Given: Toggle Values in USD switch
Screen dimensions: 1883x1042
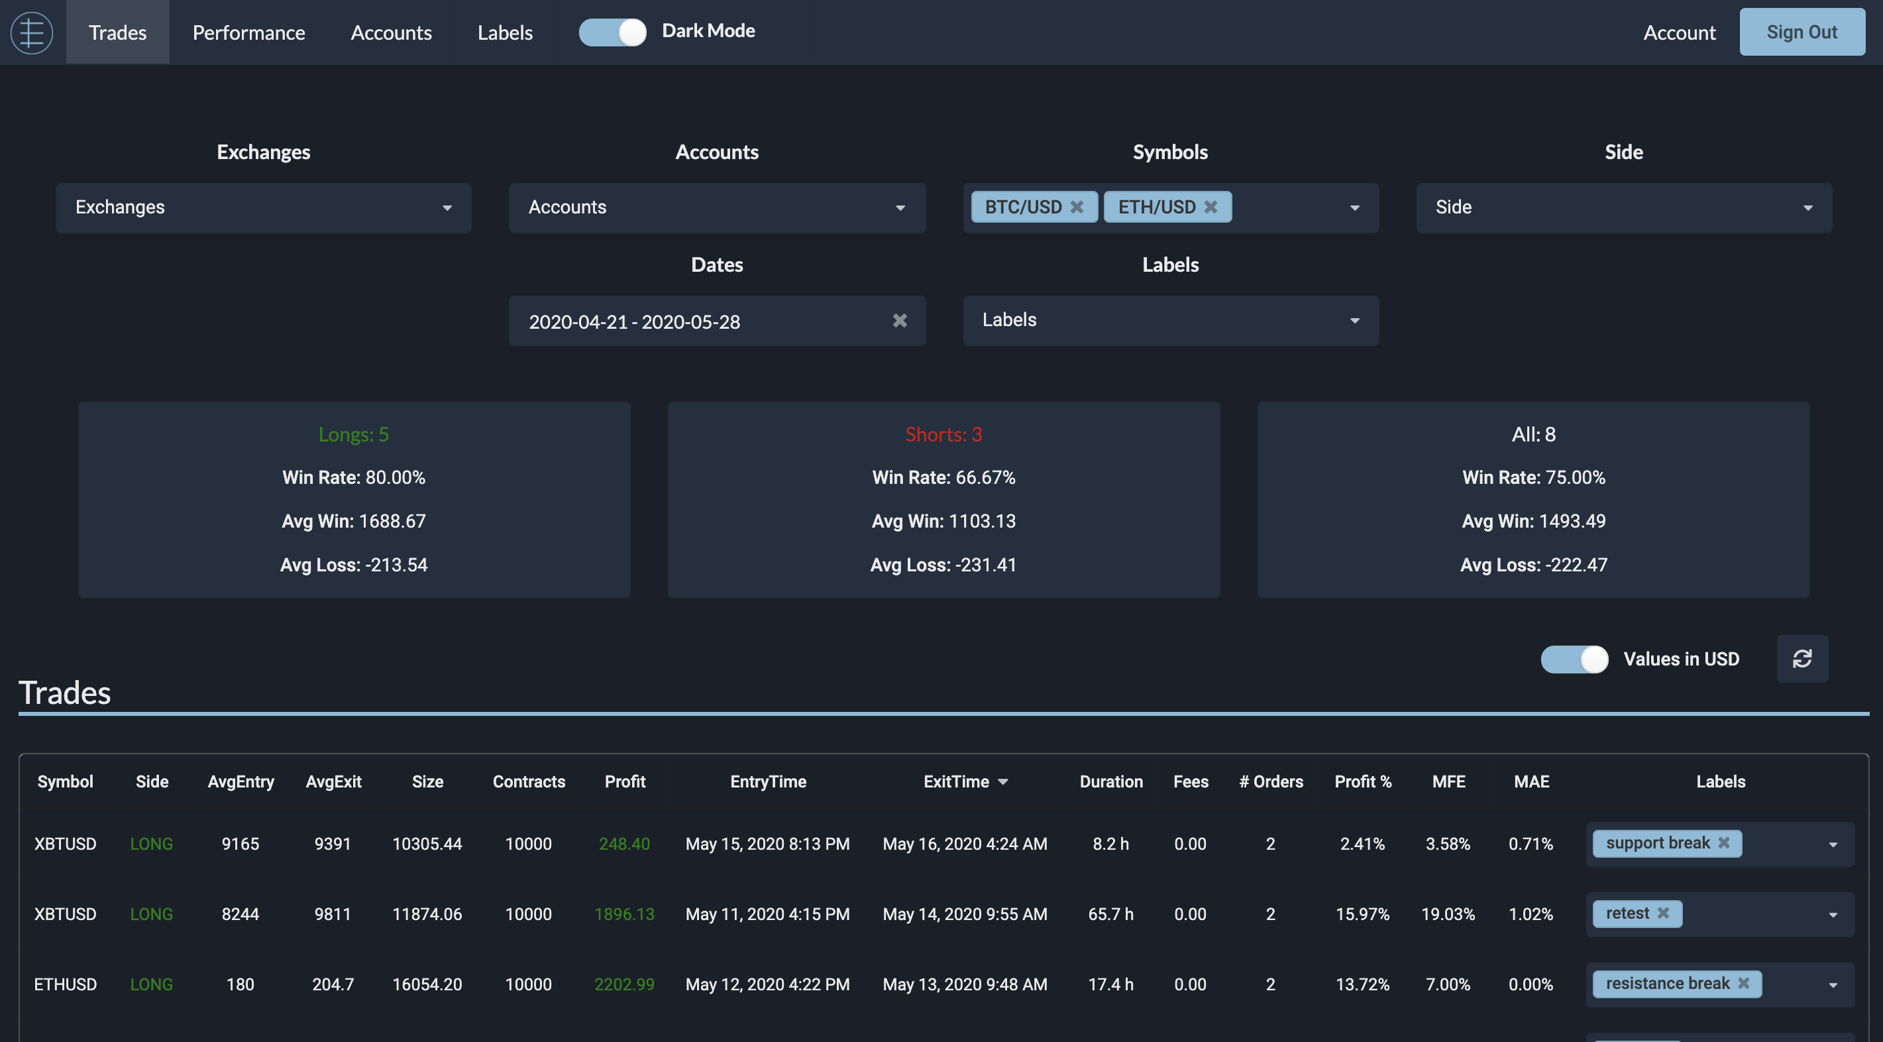Looking at the screenshot, I should [x=1574, y=658].
